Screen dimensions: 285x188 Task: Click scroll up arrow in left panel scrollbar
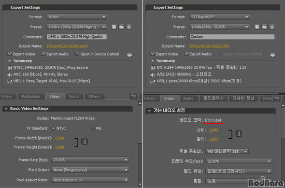click(x=140, y=104)
